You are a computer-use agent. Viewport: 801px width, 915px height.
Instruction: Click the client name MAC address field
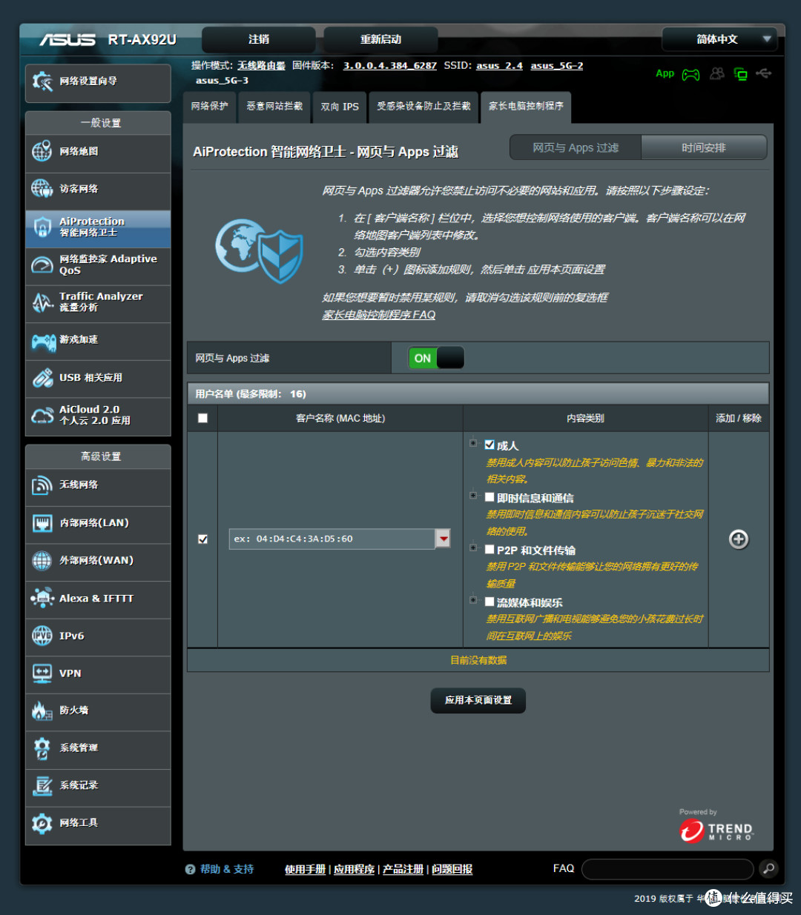click(332, 539)
